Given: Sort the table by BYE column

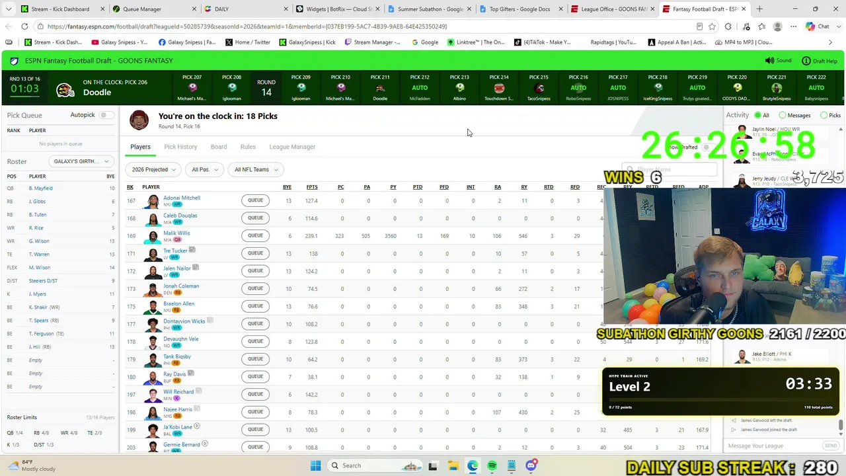Looking at the screenshot, I should click(287, 187).
